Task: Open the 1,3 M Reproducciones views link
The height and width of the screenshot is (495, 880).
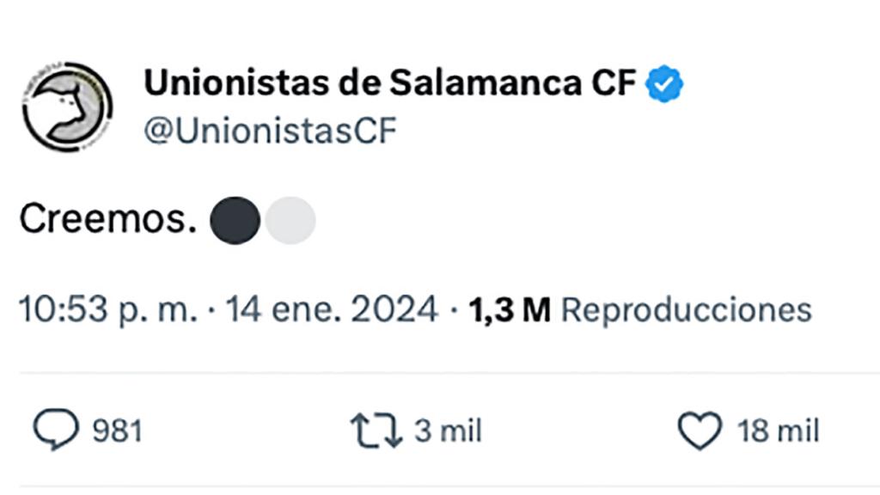Action: (639, 308)
